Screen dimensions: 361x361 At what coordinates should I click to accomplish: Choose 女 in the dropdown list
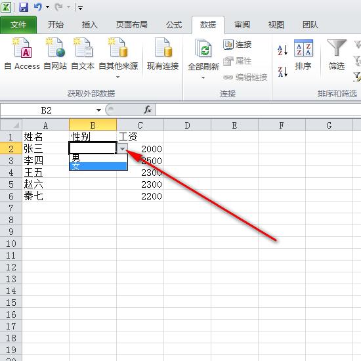click(98, 166)
